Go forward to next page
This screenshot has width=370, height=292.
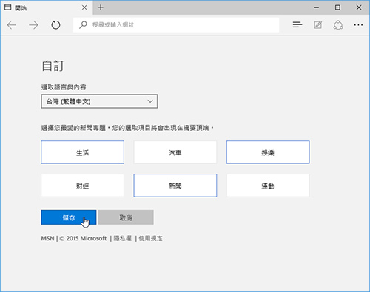[33, 25]
